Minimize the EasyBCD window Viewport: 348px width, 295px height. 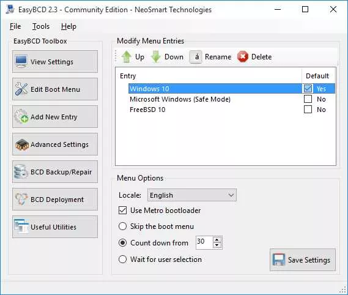278,9
